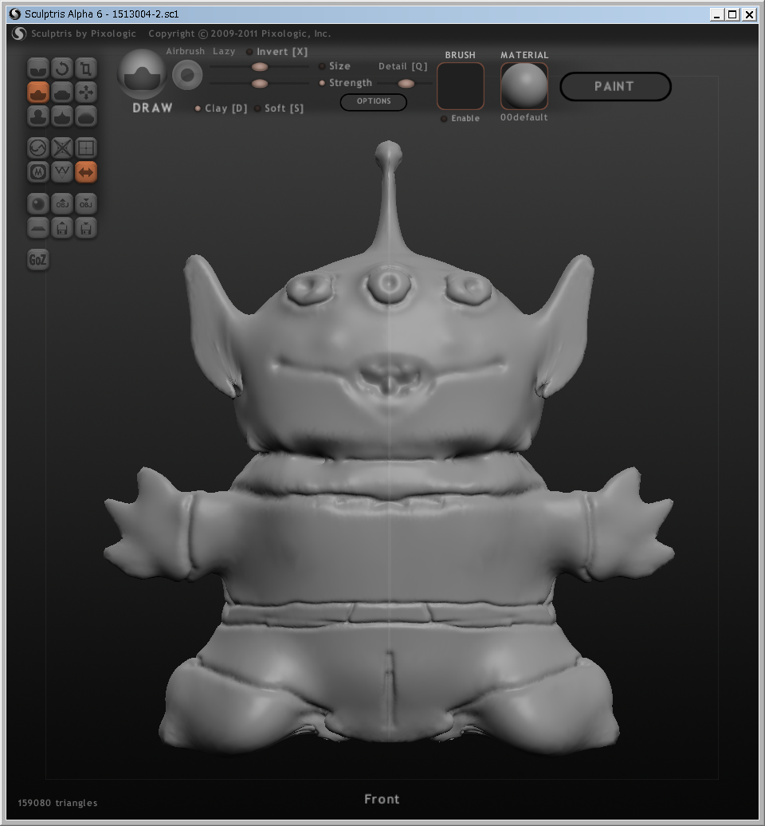Toggle brush texture Enable option
The image size is (765, 826).
[460, 119]
